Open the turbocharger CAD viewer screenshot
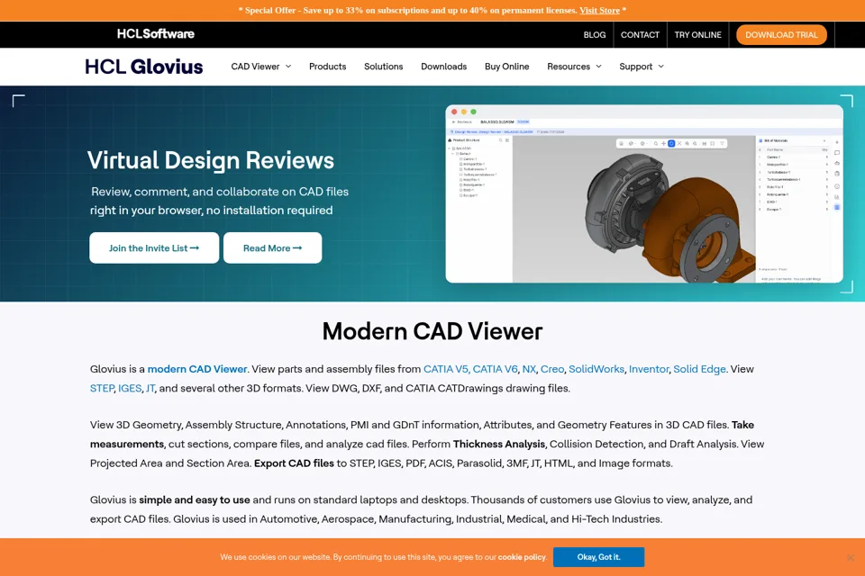 click(643, 193)
